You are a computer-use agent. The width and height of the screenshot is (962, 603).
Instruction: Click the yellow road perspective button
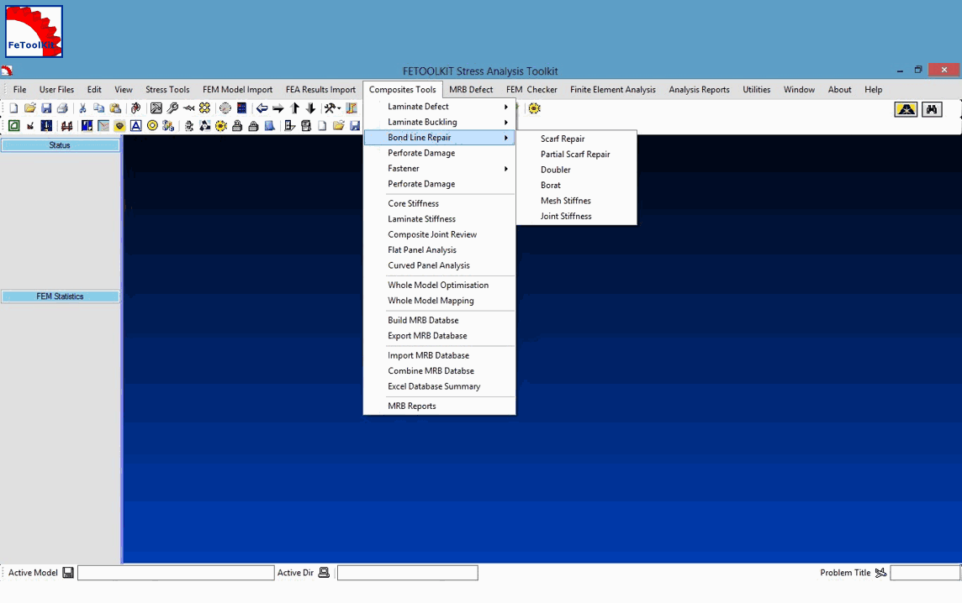906,109
